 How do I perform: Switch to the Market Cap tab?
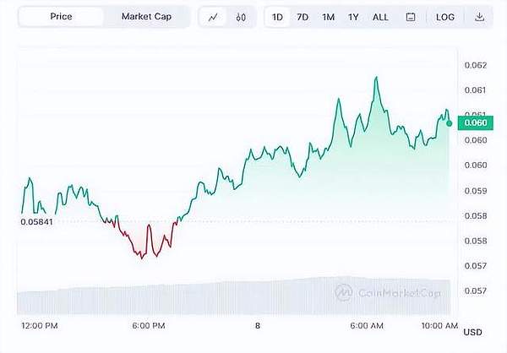coord(146,17)
